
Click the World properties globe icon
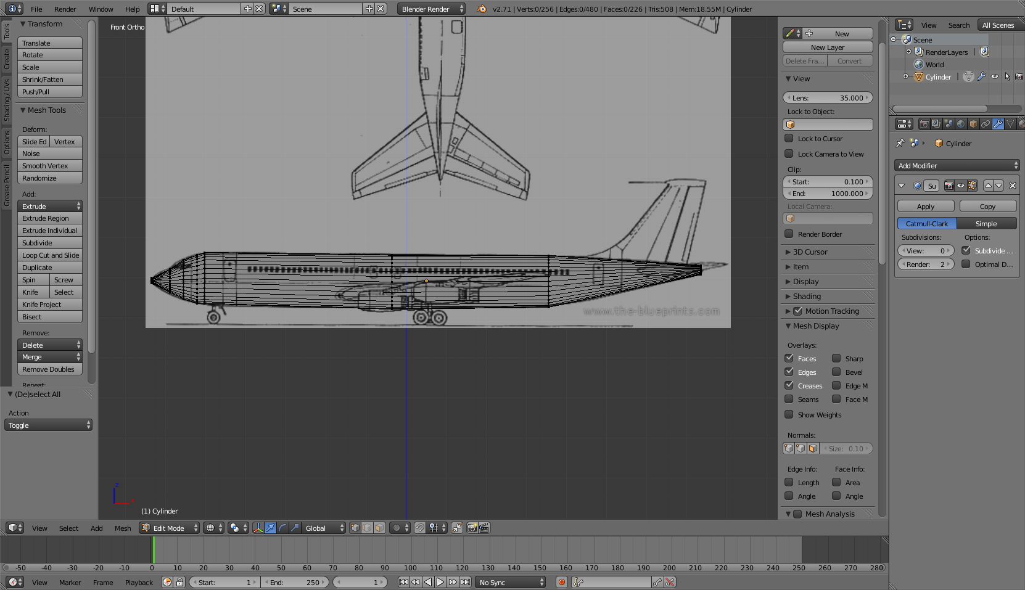(961, 124)
